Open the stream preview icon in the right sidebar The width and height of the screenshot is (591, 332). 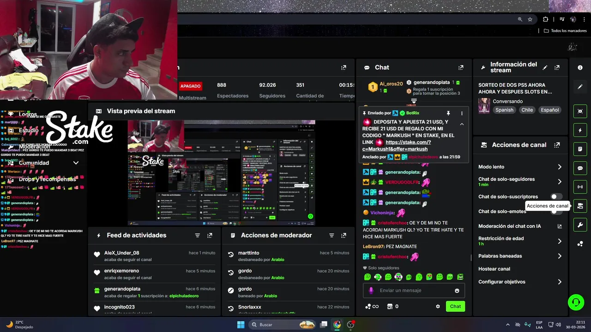coord(580,111)
